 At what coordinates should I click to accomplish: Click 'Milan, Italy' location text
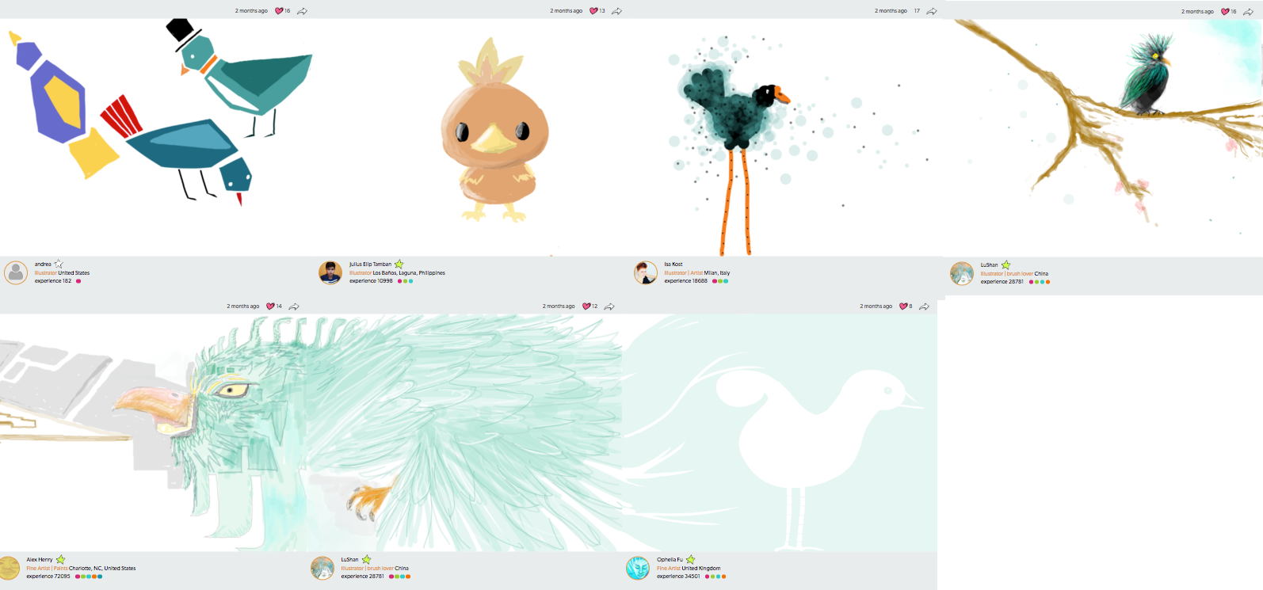tap(717, 273)
